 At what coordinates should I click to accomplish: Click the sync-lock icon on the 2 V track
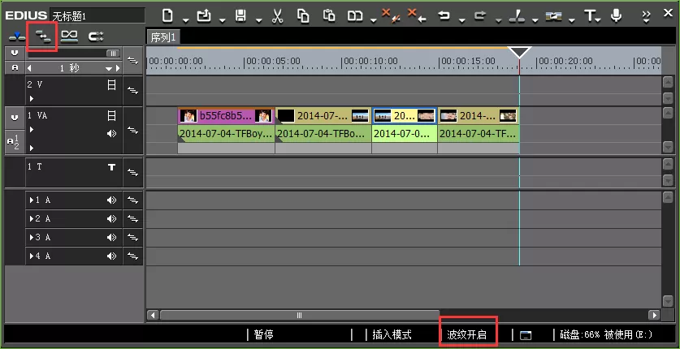(x=132, y=91)
